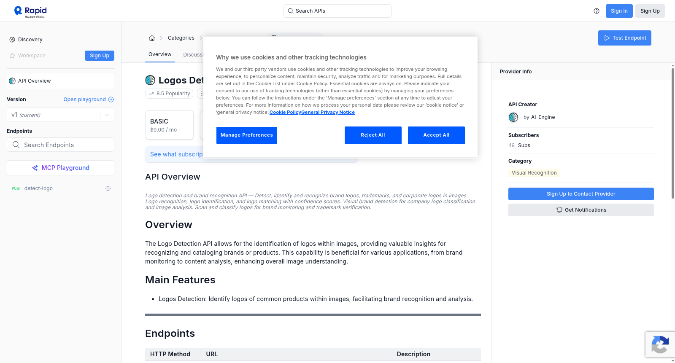Click the Test Endpoint button

click(x=625, y=38)
